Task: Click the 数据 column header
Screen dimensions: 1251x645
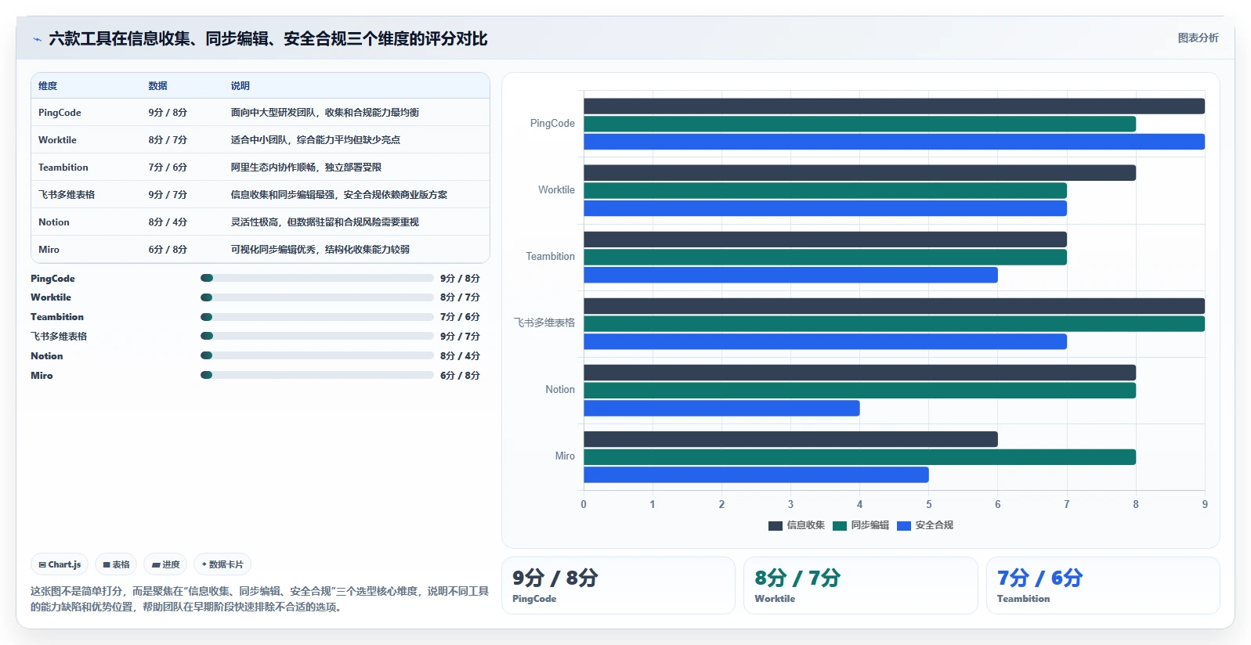Action: click(x=158, y=86)
